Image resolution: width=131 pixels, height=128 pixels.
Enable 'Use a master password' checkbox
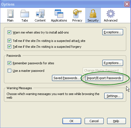coord(9,70)
